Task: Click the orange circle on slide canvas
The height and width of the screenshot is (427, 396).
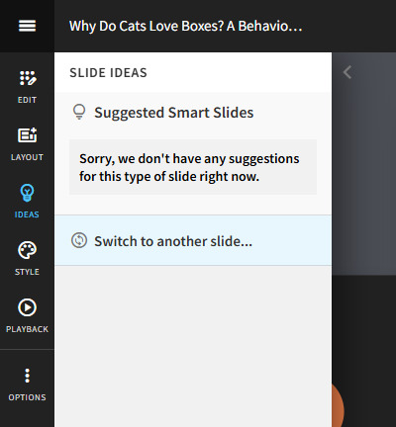Action: 338,406
